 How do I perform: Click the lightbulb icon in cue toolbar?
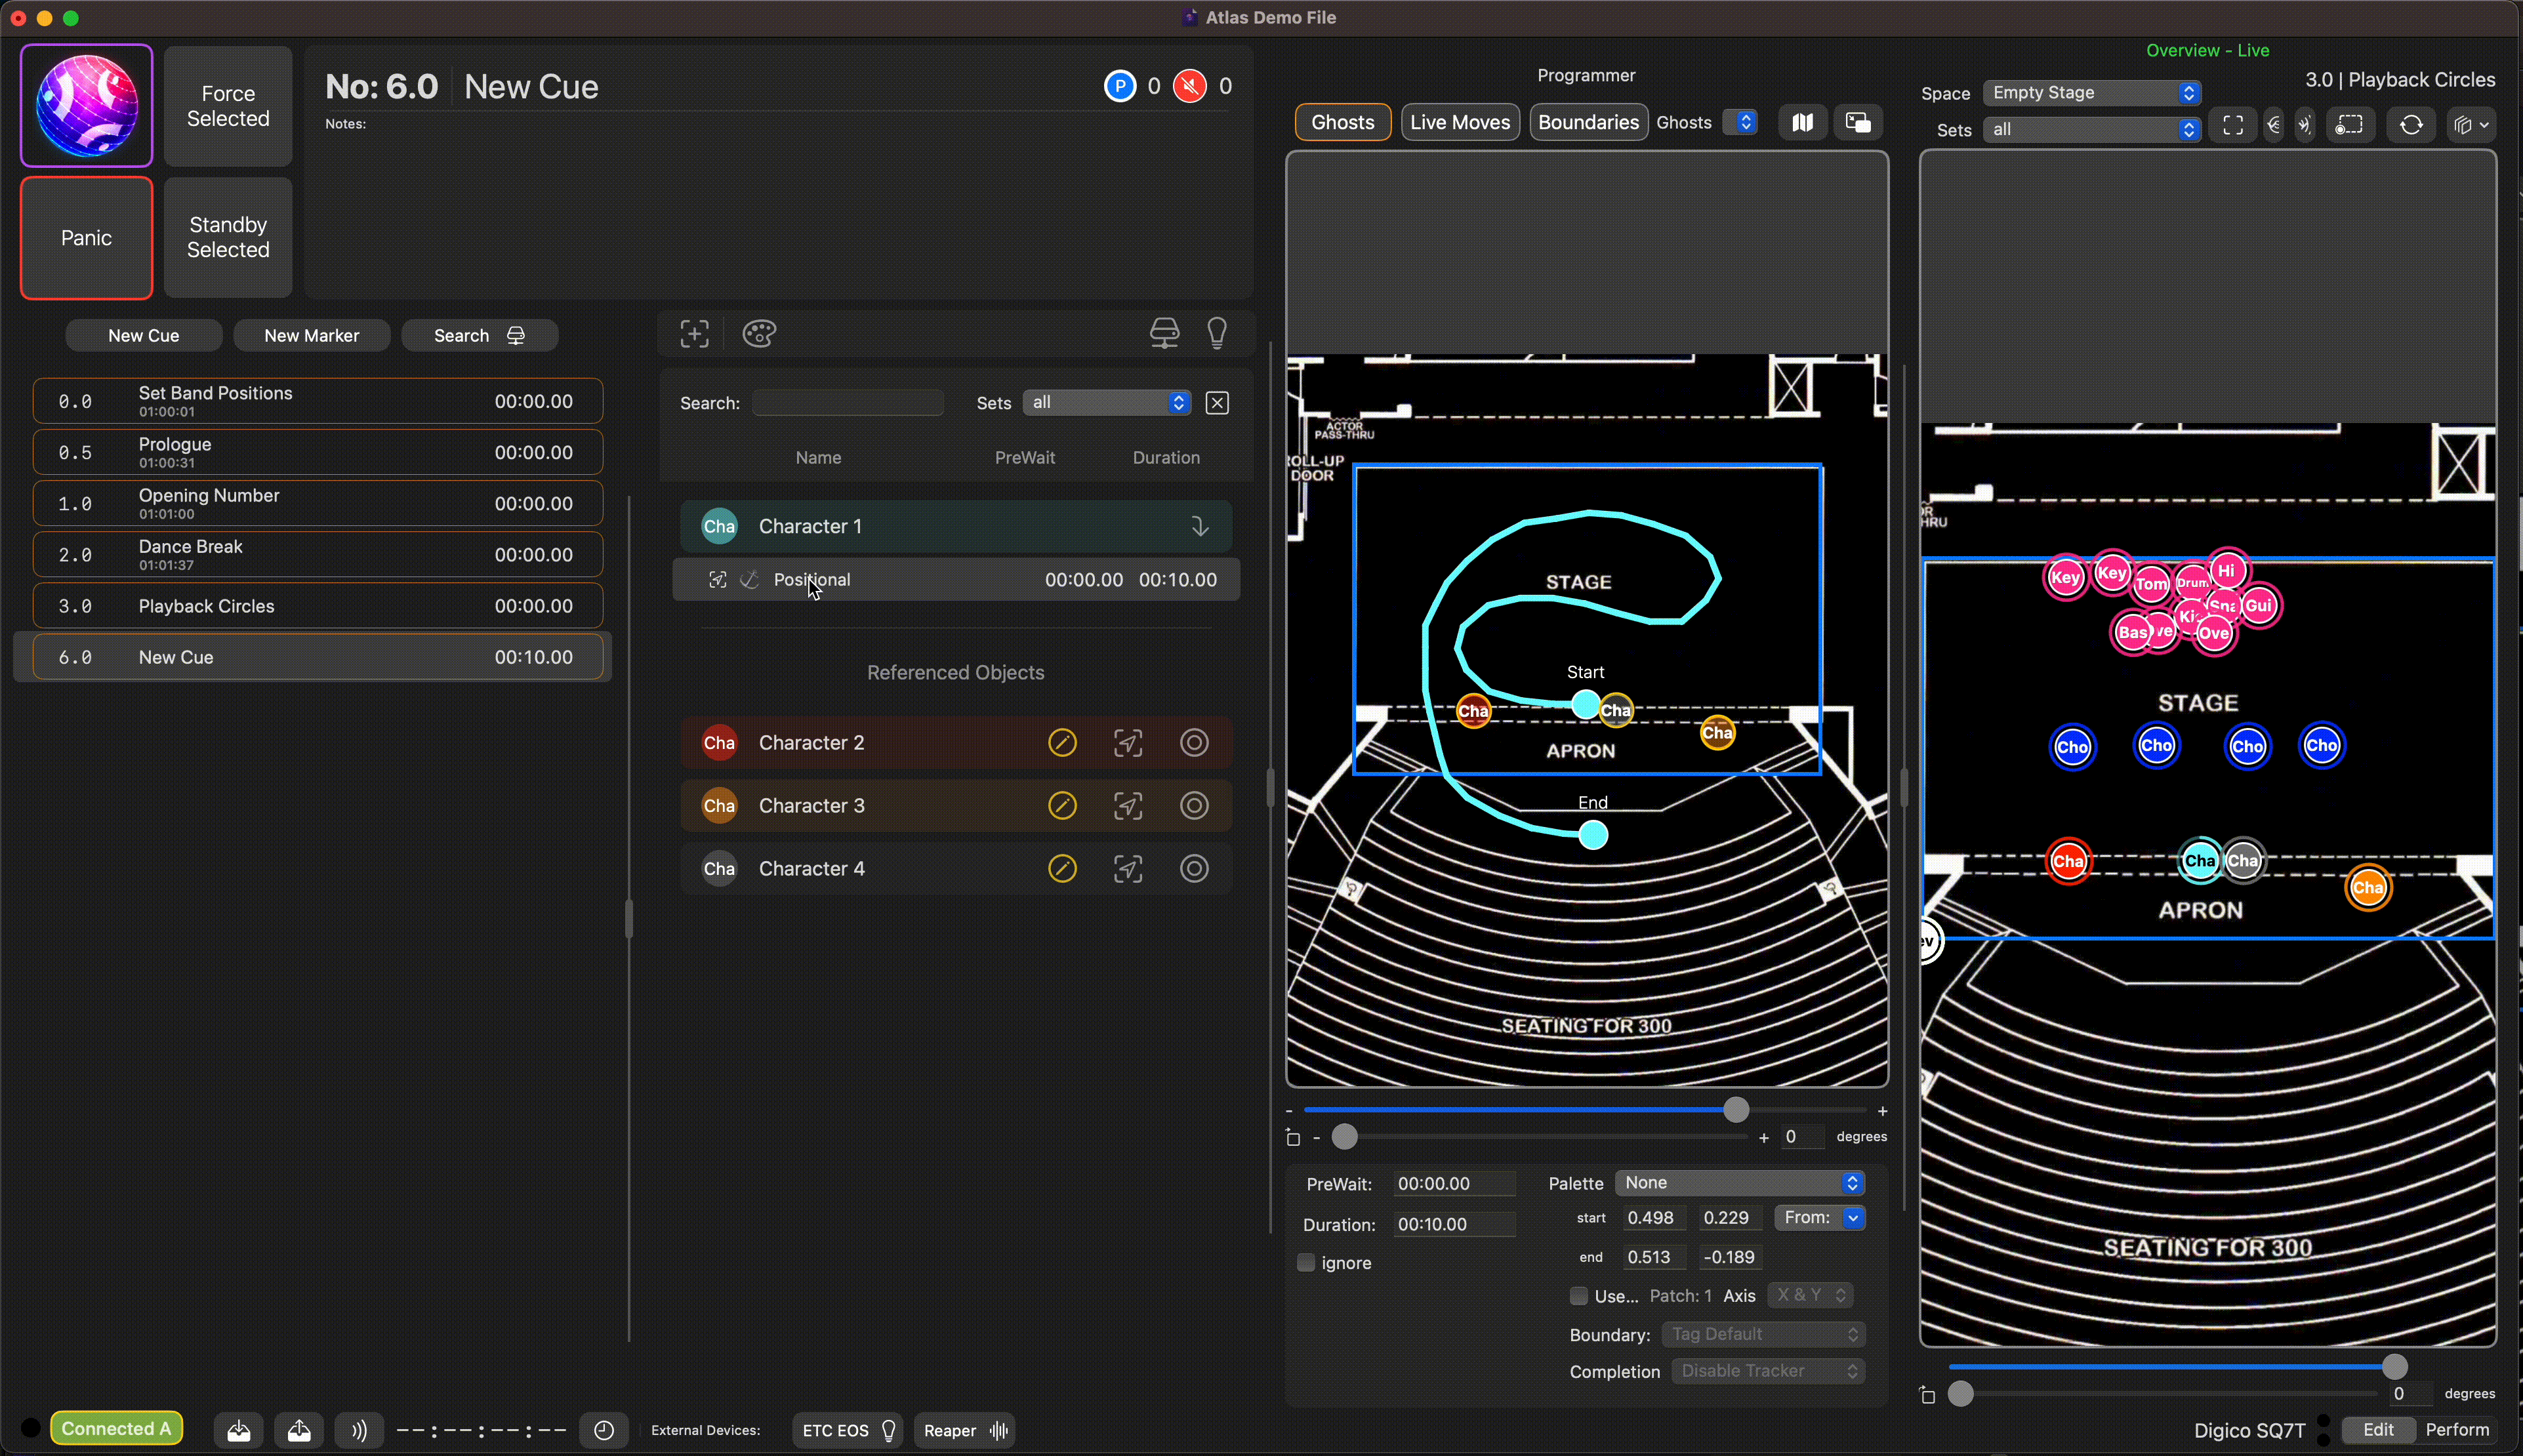(x=1217, y=333)
